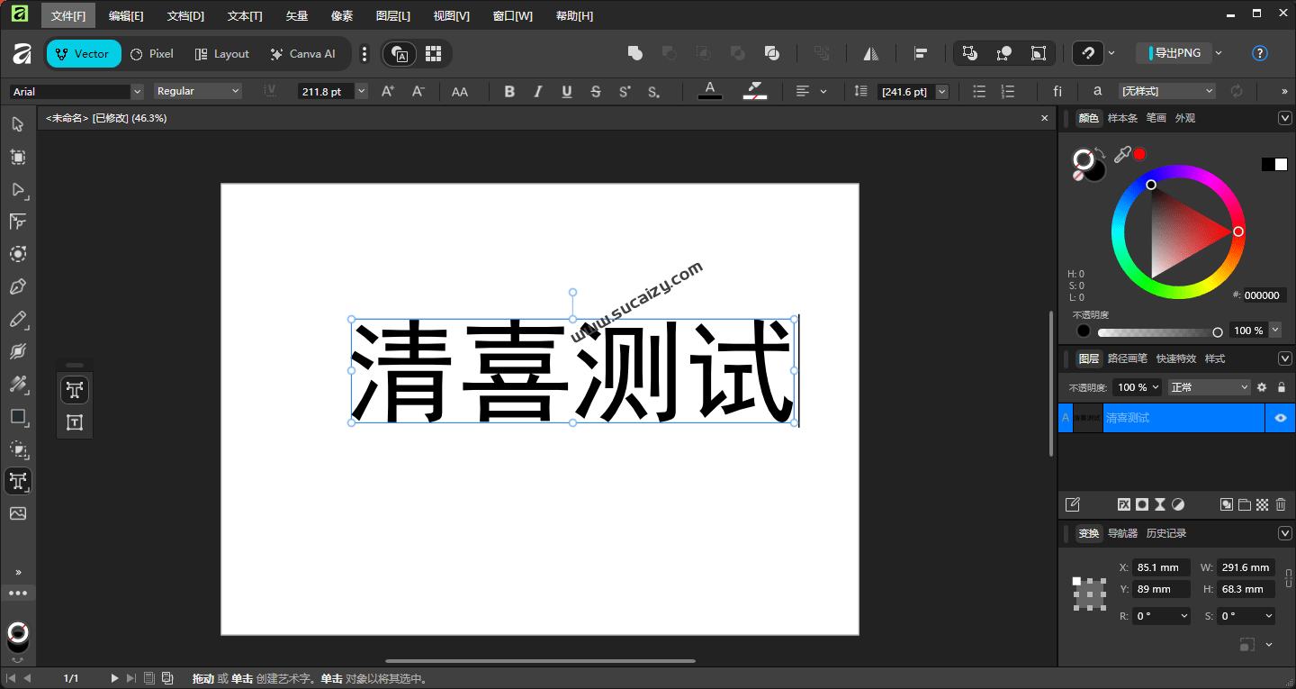Viewport: 1296px width, 689px height.
Task: Select the white color swatch in Color panel
Action: (x=1282, y=164)
